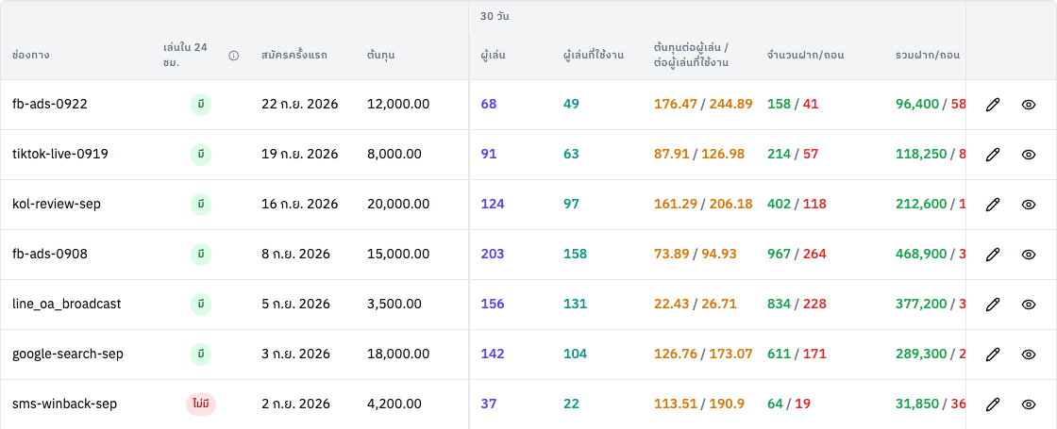This screenshot has height=429, width=1057.
Task: Click the active players value 131
Action: tap(575, 305)
